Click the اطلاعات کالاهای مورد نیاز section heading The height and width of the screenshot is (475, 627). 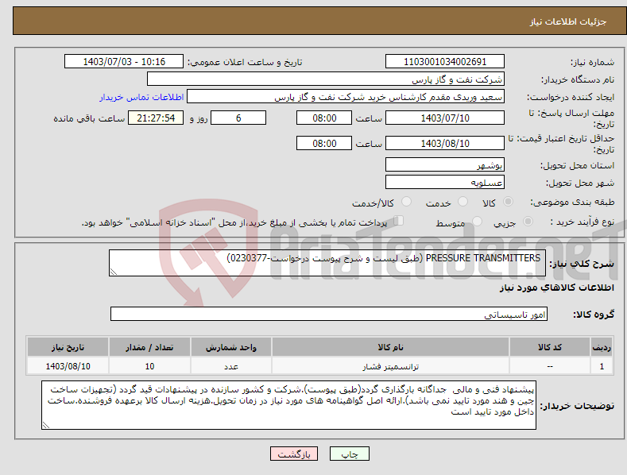(556, 288)
